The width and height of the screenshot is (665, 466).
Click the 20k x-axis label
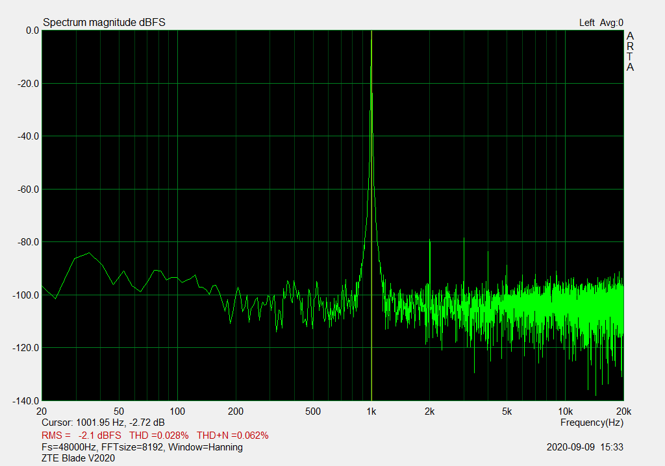pyautogui.click(x=622, y=411)
